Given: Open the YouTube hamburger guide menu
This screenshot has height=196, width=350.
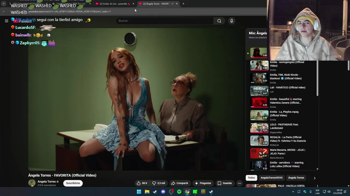Looking at the screenshot, I should coord(6,21).
